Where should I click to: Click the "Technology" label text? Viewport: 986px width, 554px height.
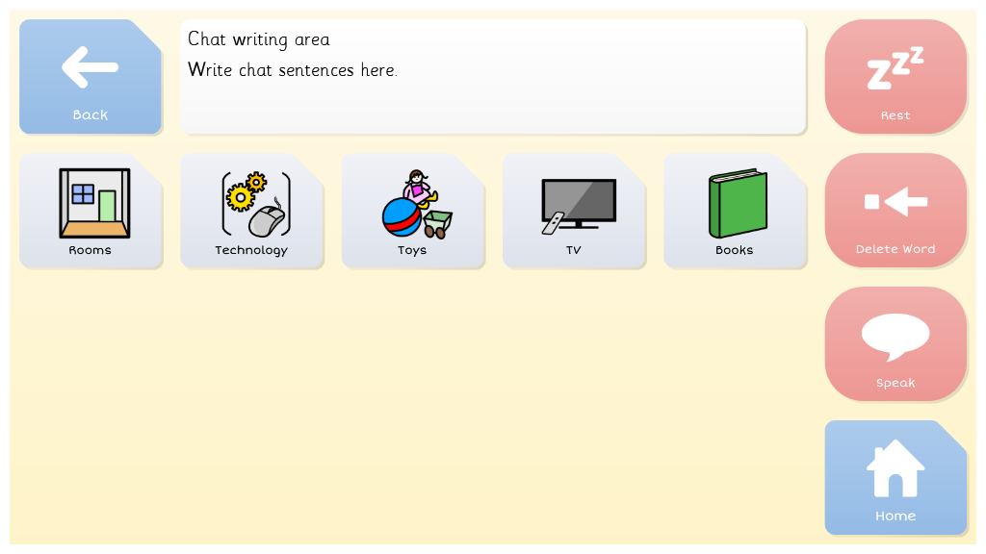tap(251, 250)
